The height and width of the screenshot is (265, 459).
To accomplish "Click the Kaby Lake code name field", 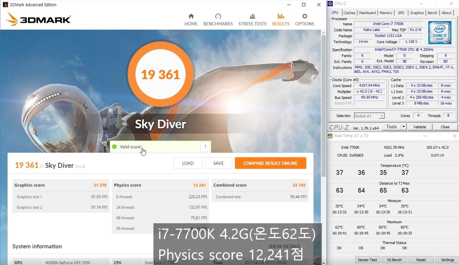I will [371, 30].
